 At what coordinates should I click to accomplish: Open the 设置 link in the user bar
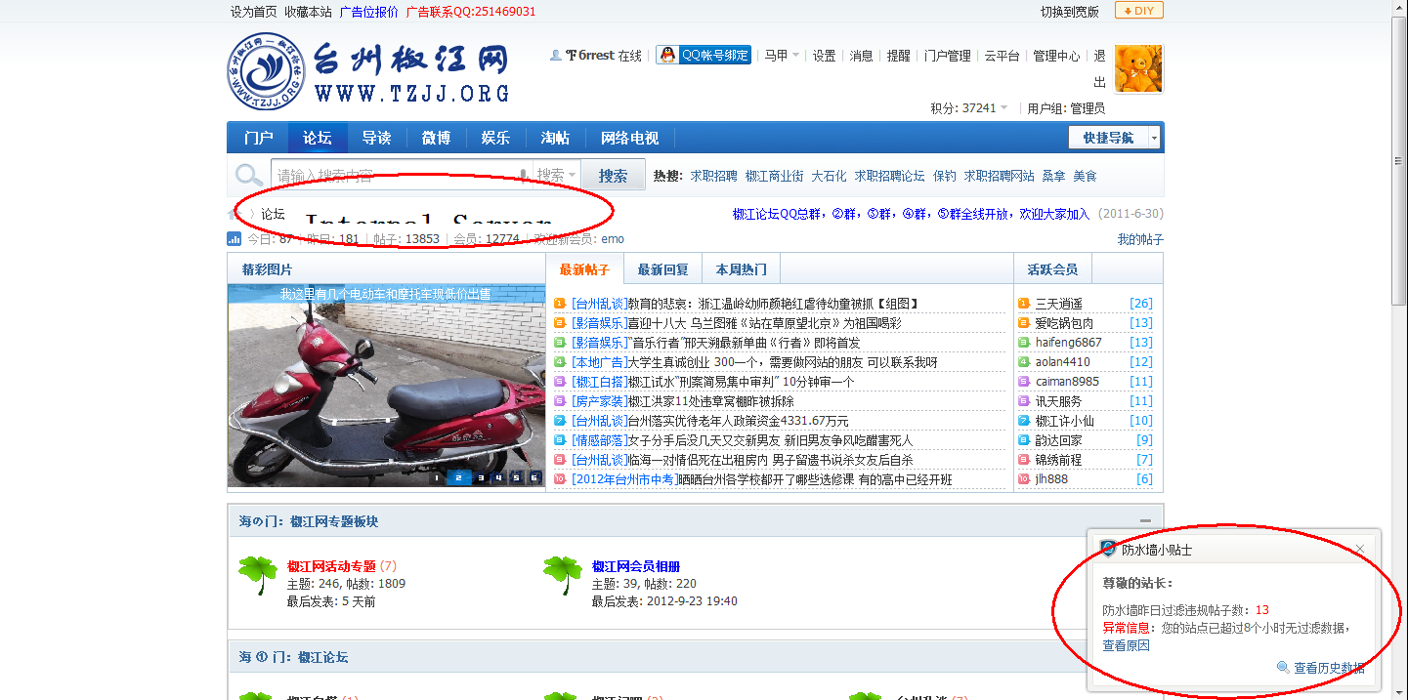click(825, 56)
